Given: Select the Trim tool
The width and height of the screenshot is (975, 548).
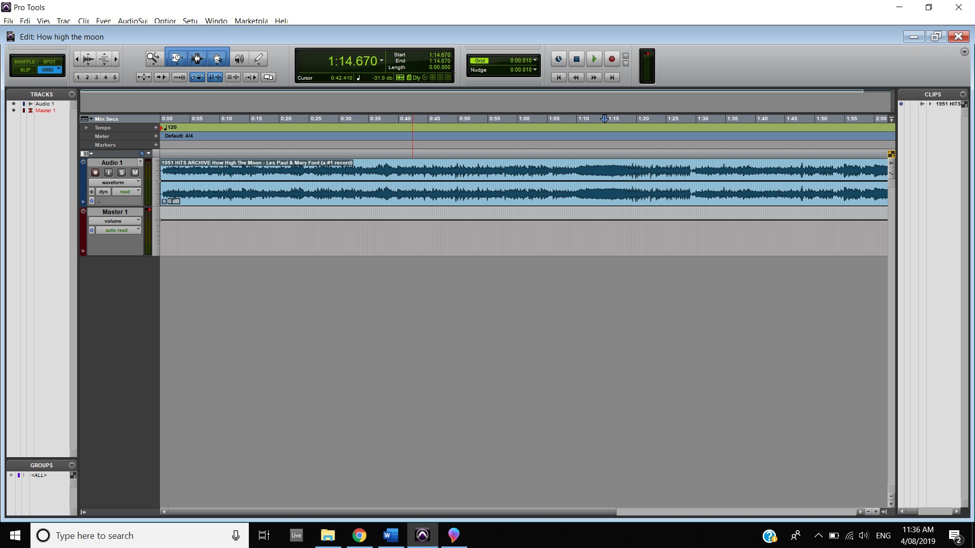Looking at the screenshot, I should pyautogui.click(x=176, y=58).
